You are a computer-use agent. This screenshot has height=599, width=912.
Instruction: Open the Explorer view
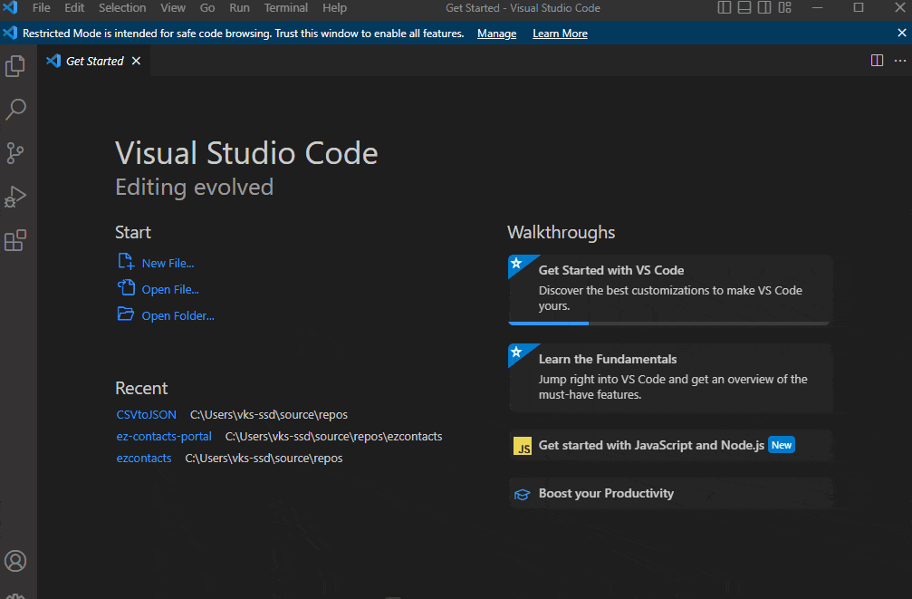coord(15,65)
